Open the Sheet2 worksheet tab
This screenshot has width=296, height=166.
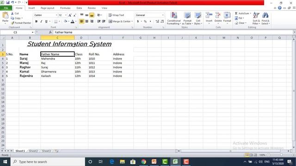pyautogui.click(x=33, y=151)
